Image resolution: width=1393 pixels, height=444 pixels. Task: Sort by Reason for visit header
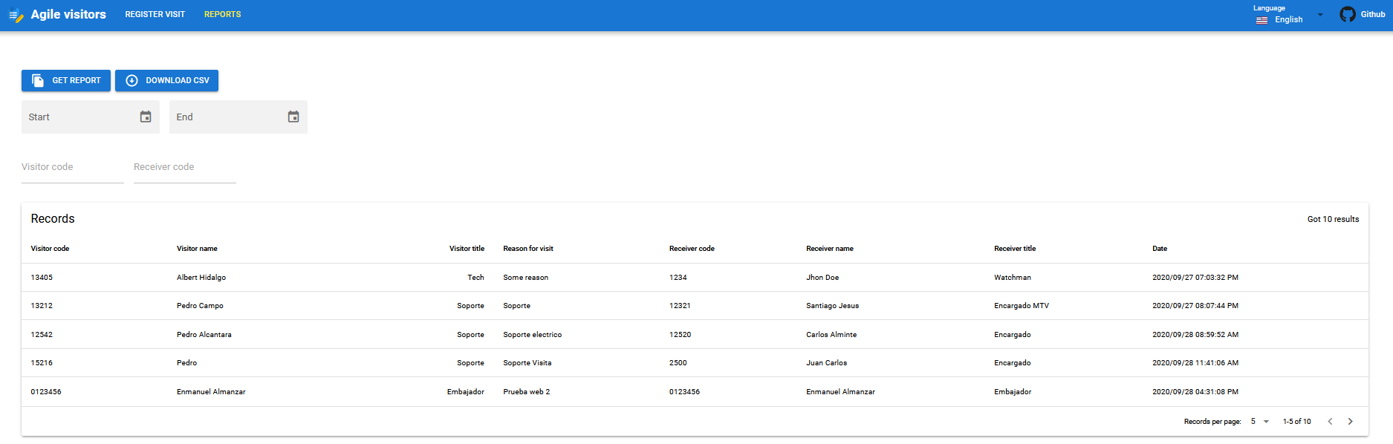point(528,249)
